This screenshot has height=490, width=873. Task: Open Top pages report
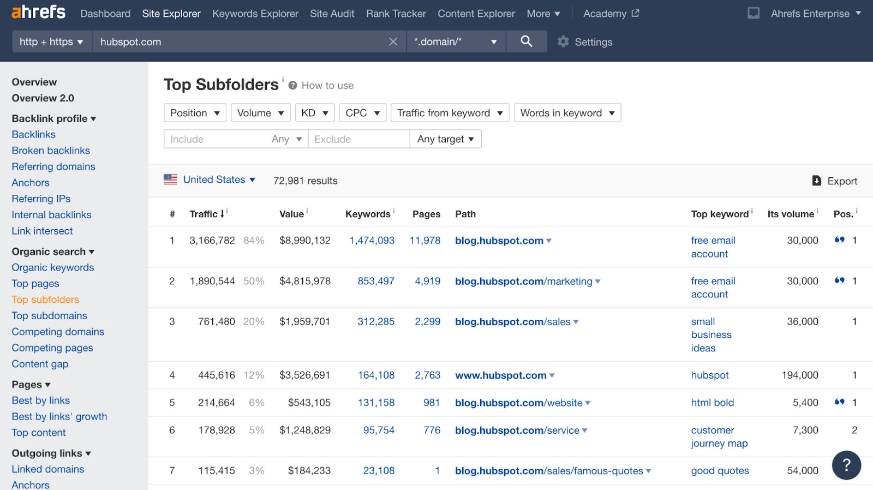[x=35, y=284]
